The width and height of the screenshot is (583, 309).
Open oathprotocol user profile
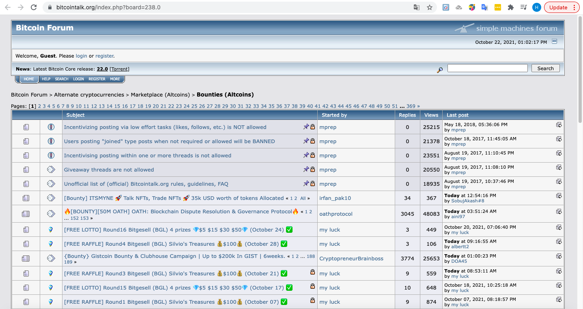tap(336, 214)
